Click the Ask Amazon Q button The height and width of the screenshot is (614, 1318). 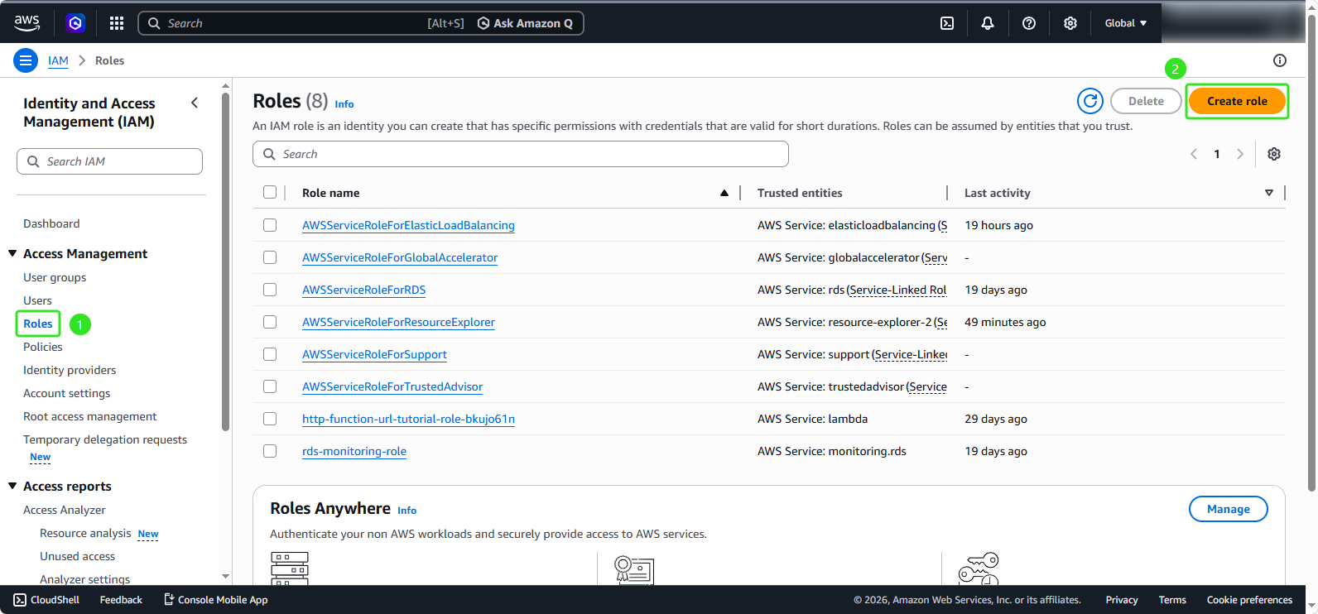click(x=525, y=23)
